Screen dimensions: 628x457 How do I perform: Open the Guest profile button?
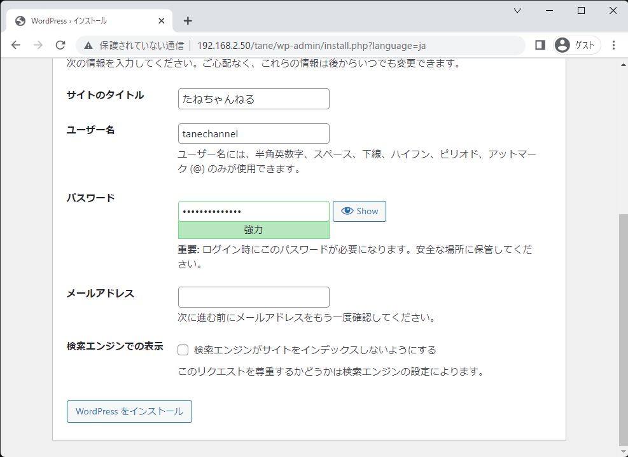tap(576, 45)
